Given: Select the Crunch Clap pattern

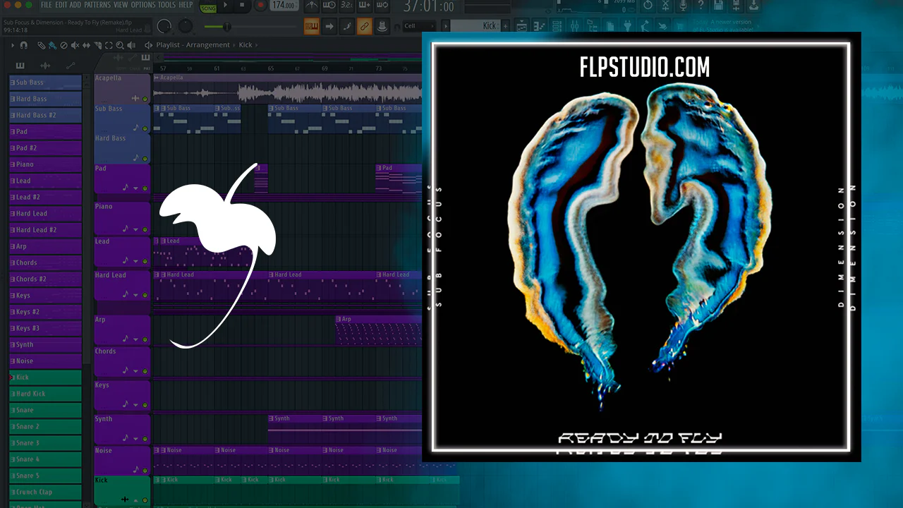Looking at the screenshot, I should pos(45,492).
